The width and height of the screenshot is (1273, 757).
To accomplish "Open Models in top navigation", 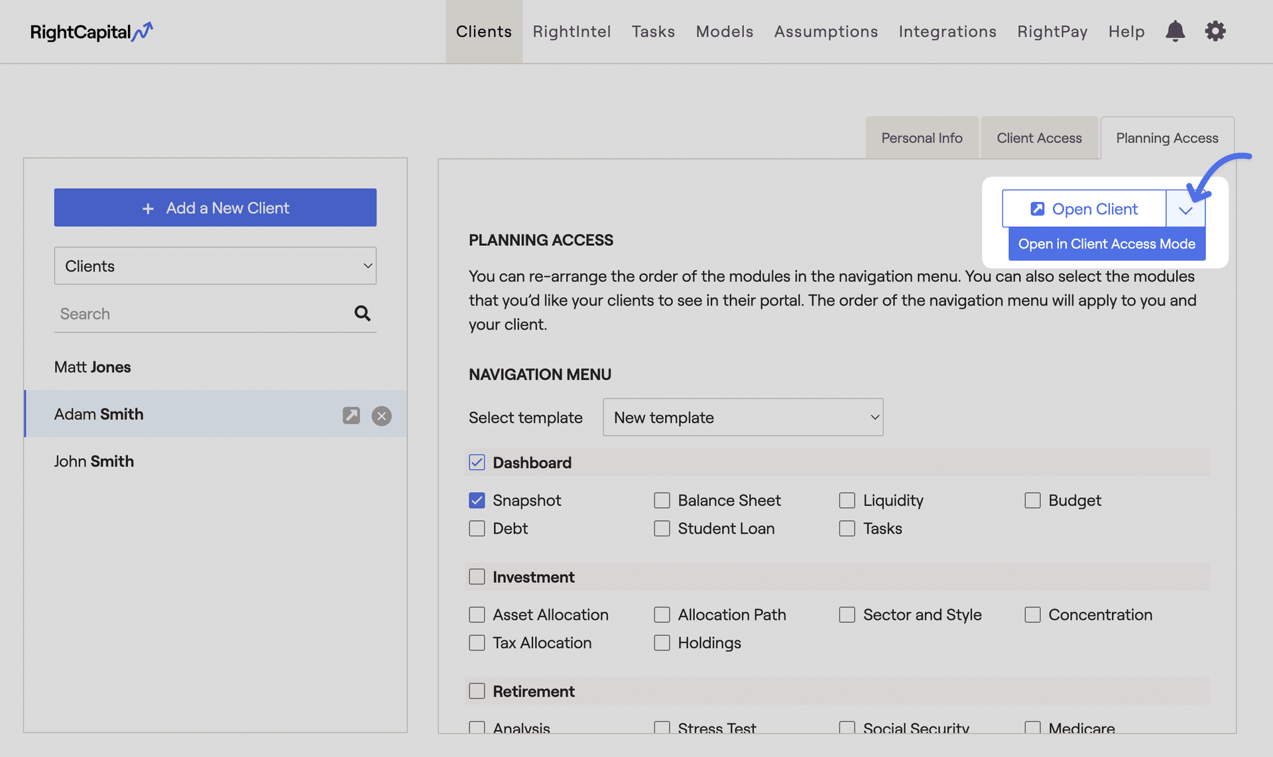I will pos(725,31).
